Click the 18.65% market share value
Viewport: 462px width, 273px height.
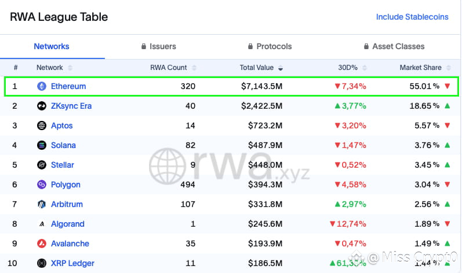pyautogui.click(x=424, y=106)
